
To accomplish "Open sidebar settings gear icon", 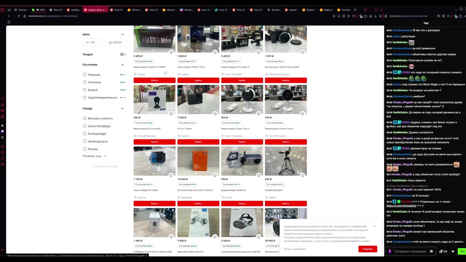I will tap(3, 164).
